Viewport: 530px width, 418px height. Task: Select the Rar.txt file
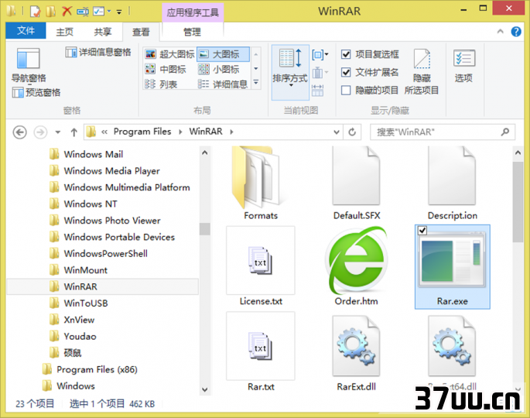pos(260,352)
